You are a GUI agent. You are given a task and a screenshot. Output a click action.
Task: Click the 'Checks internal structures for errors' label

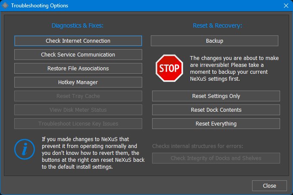198,146
